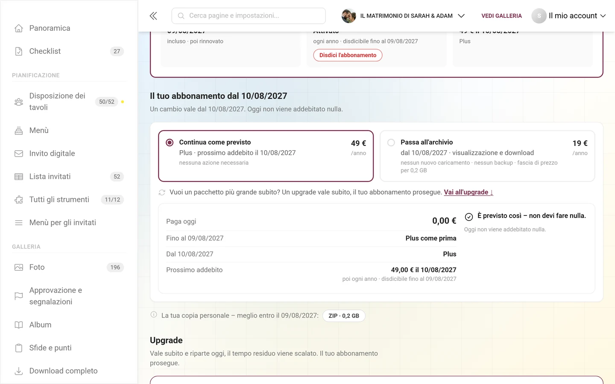Click the info icon before copia personale

pos(154,315)
